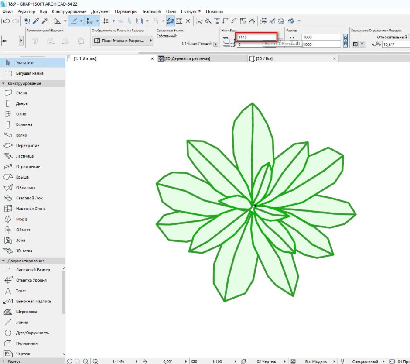The height and width of the screenshot is (364, 410).
Task: Activate the Крыша (Roof) tool
Action: point(22,177)
